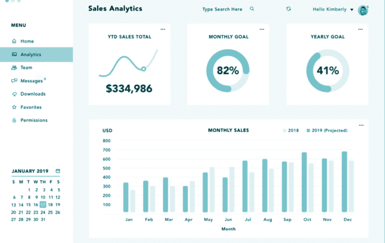385x243 pixels.
Task: Click the Home house icon
Action: click(14, 41)
